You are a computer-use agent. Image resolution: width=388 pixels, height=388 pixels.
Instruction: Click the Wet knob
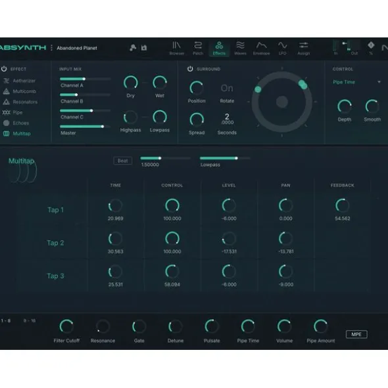(160, 83)
